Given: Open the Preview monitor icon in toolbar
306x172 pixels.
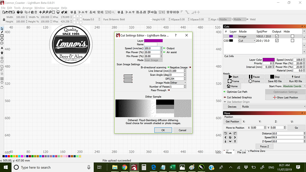Looking at the screenshot, I should click(58, 12).
